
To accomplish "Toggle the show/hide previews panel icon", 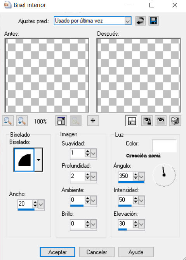I will pos(132,121).
